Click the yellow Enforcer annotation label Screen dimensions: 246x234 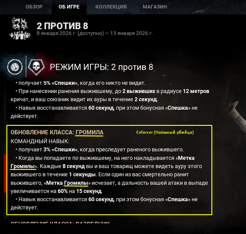[165, 132]
